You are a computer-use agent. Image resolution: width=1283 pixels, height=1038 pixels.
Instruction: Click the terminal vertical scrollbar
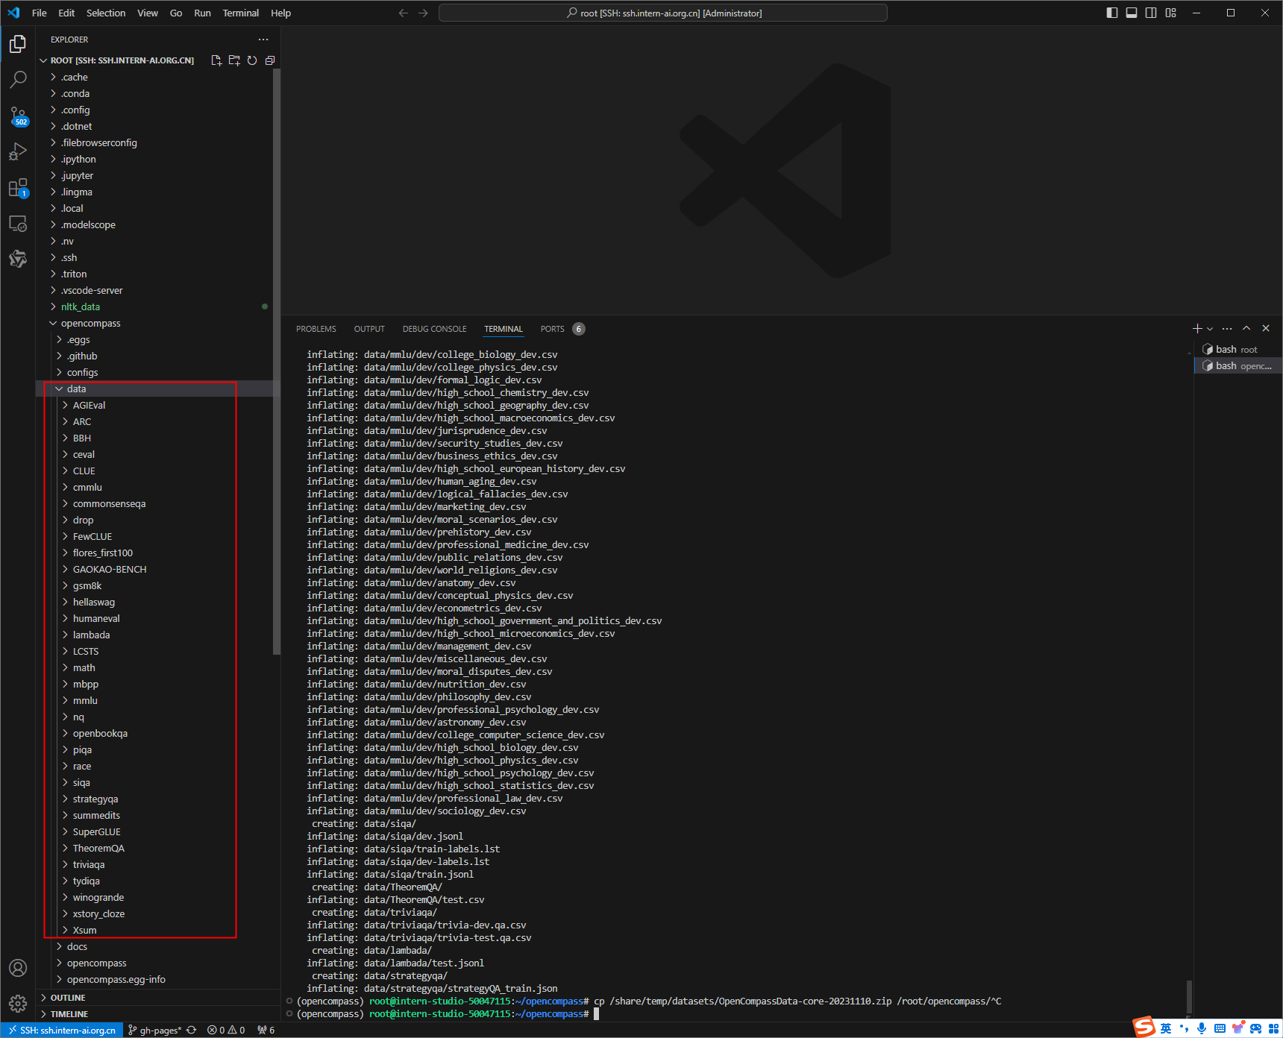1189,996
